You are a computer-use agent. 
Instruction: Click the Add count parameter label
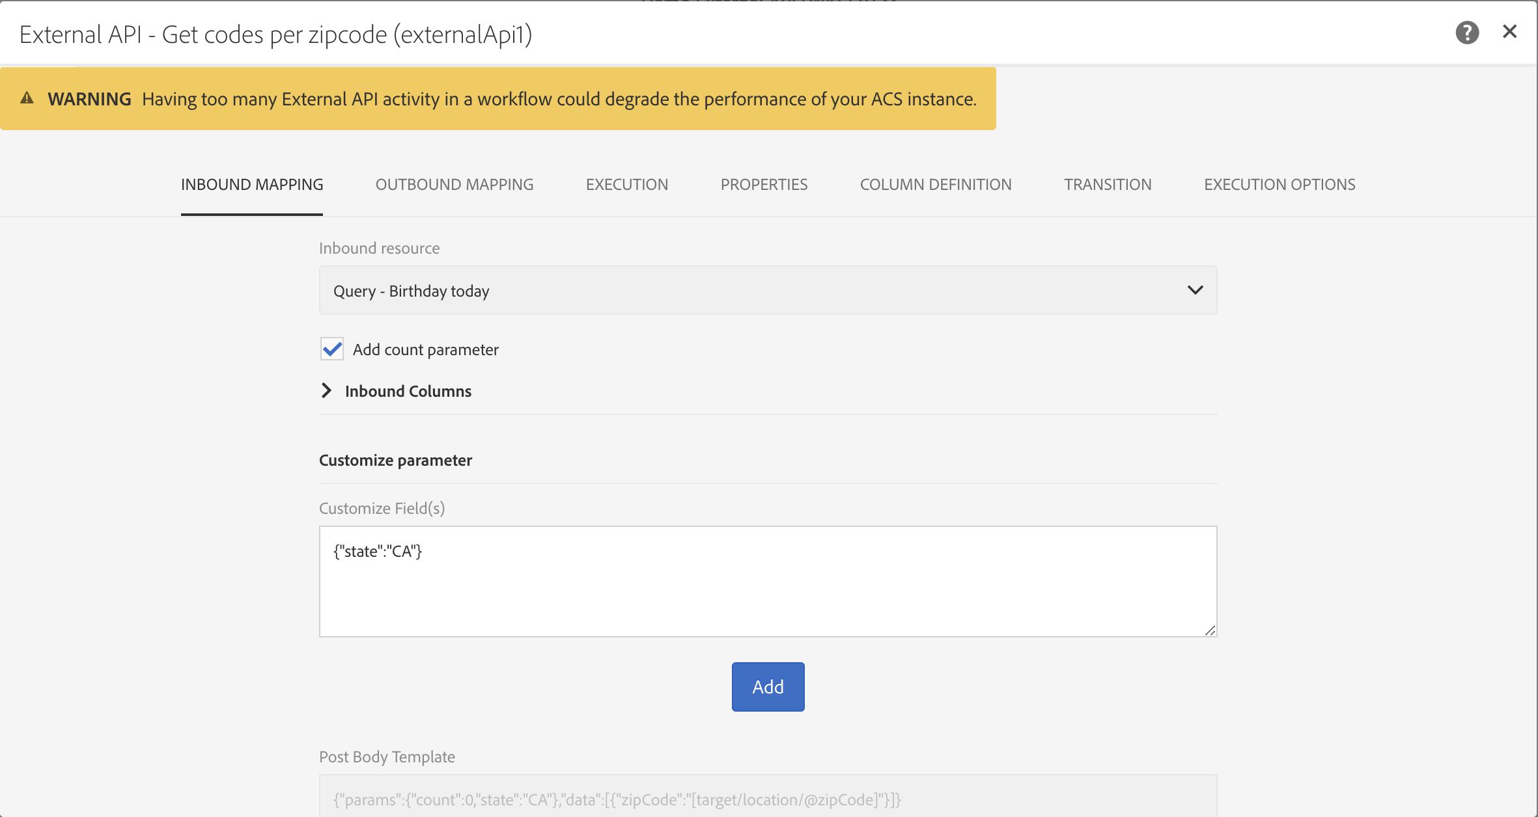click(x=425, y=350)
